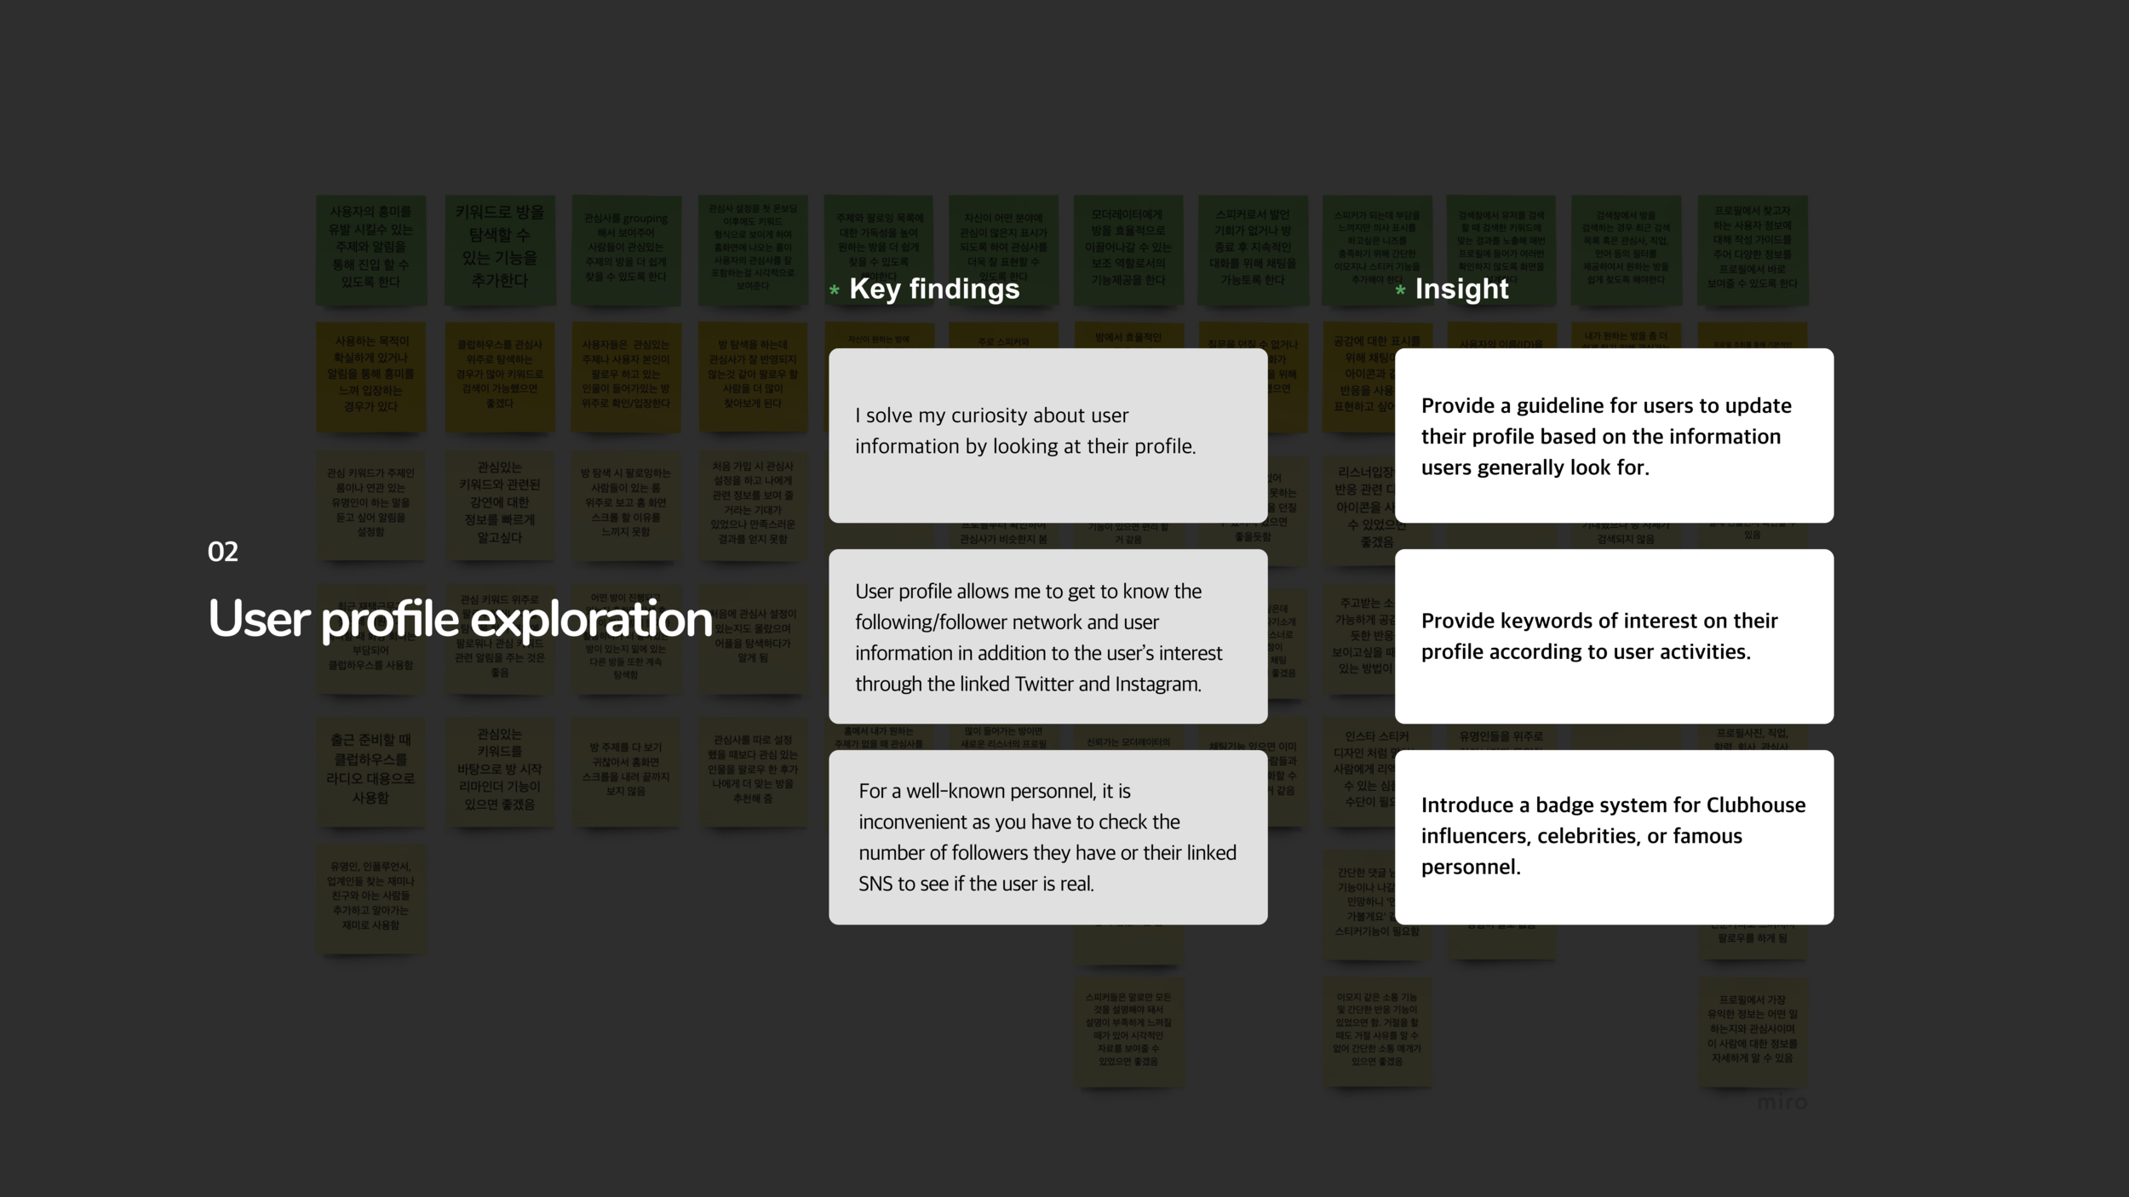Select the 'User profile allows me' finding card
Screen dimensions: 2129x1197
[1047, 636]
